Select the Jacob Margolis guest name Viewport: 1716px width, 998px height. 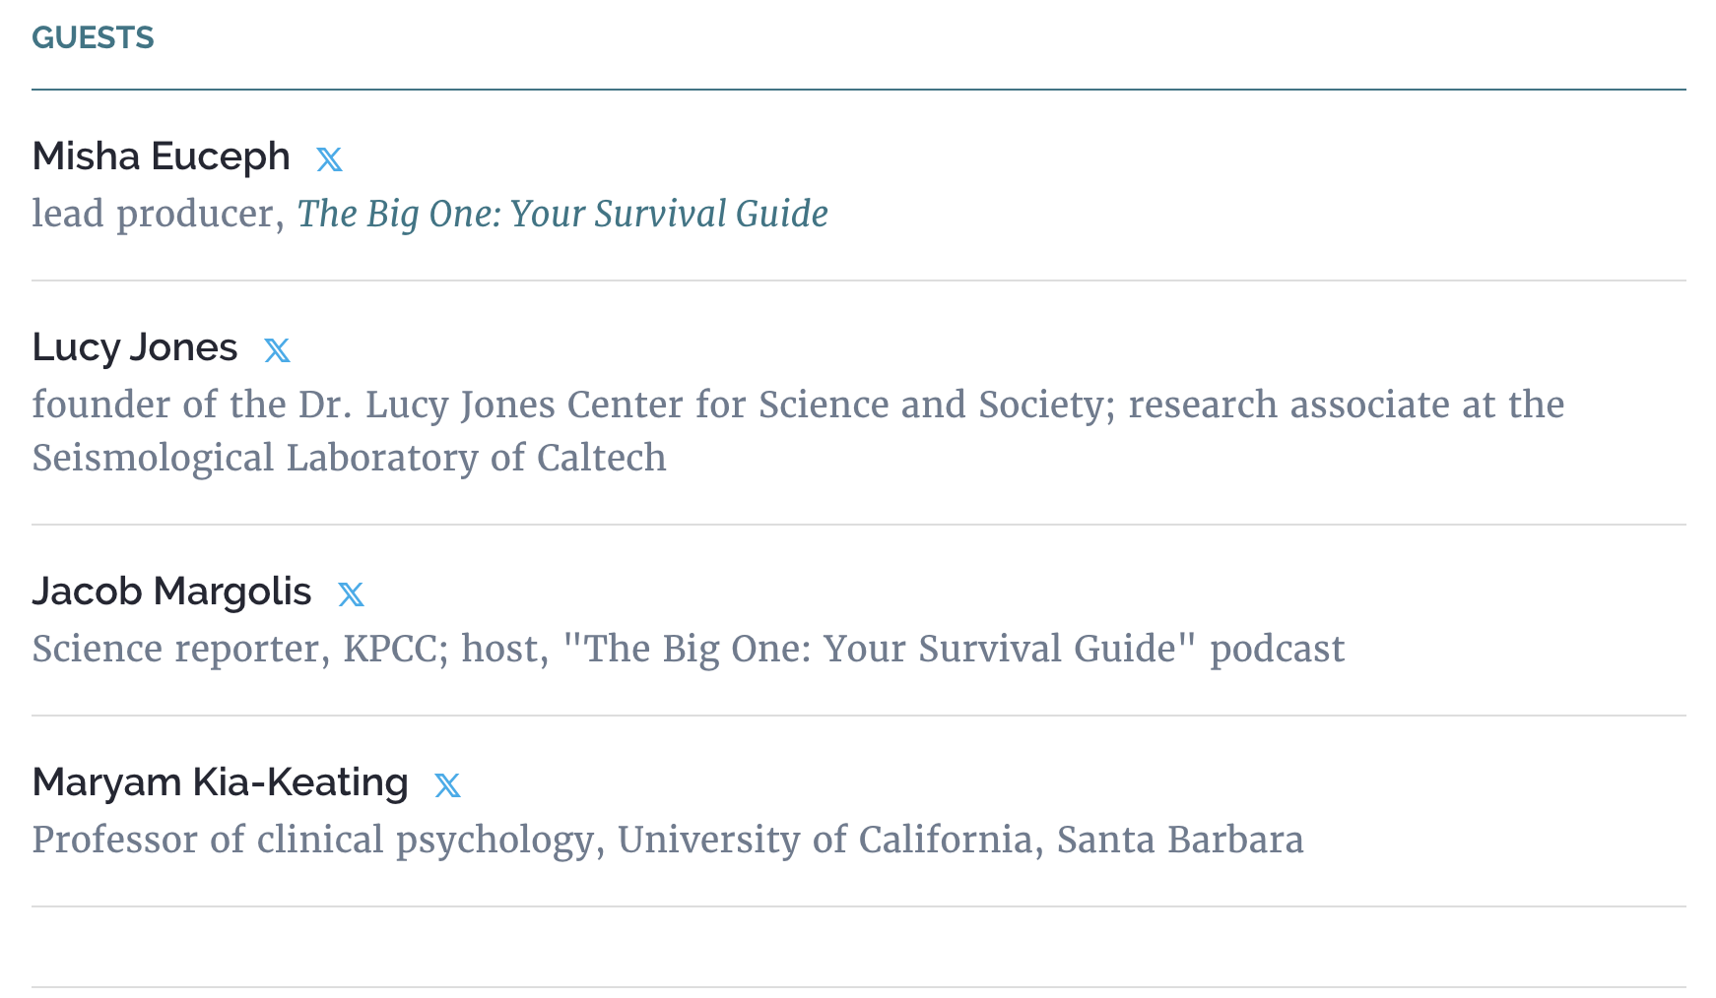point(171,592)
